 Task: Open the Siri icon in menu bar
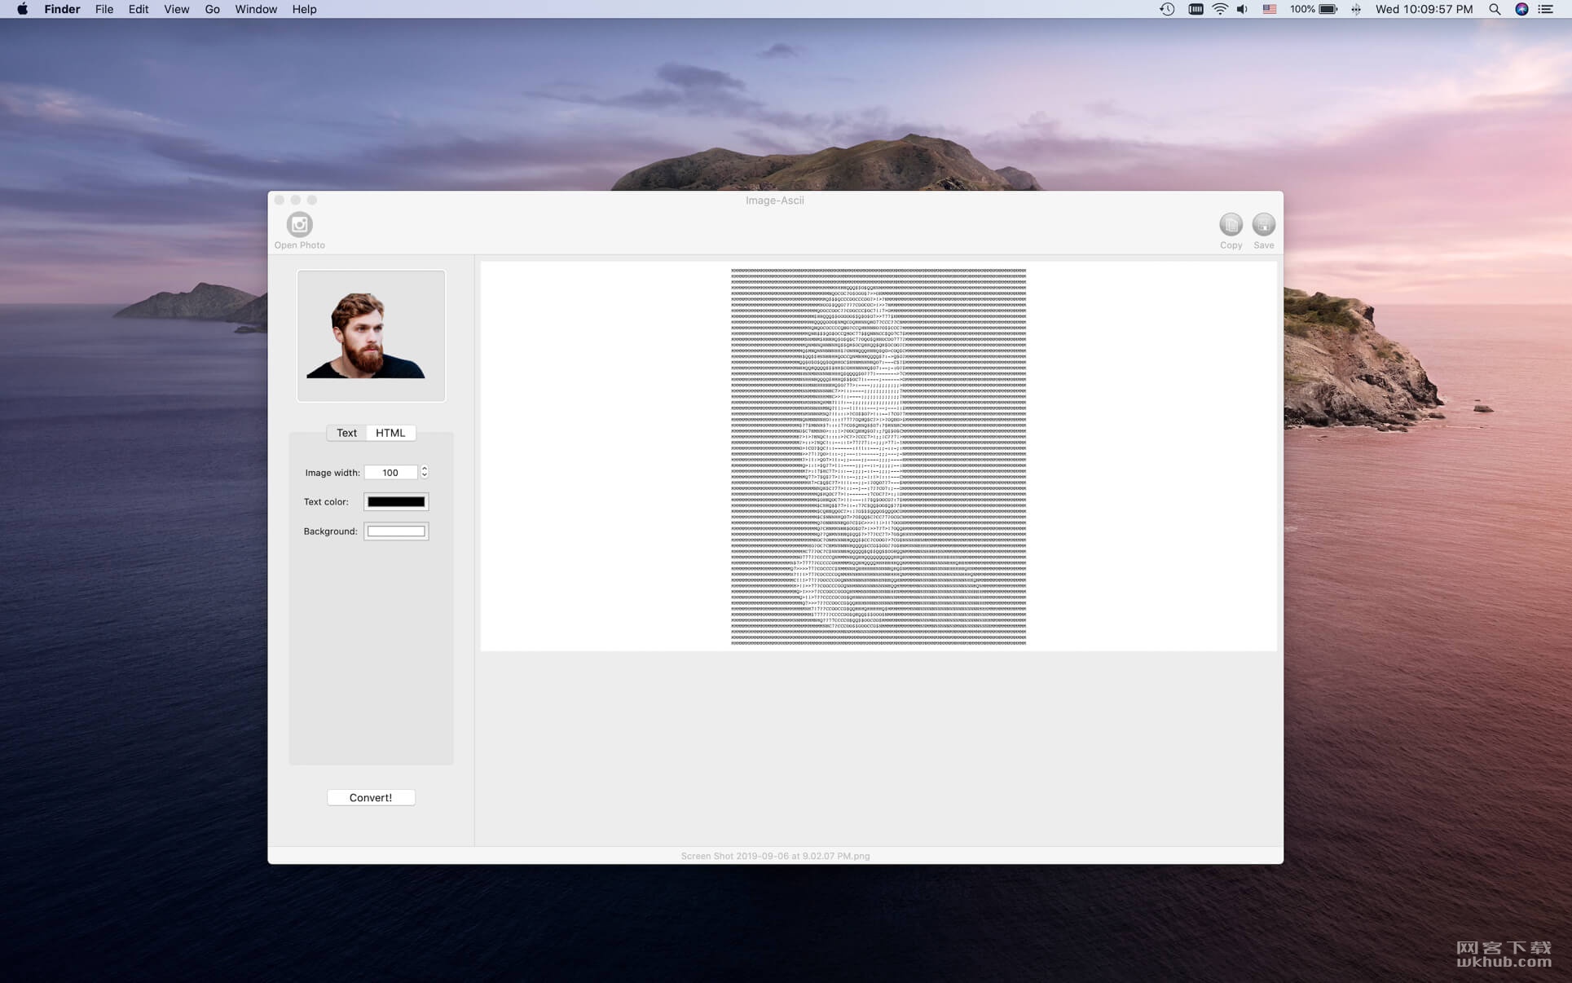(x=1521, y=9)
